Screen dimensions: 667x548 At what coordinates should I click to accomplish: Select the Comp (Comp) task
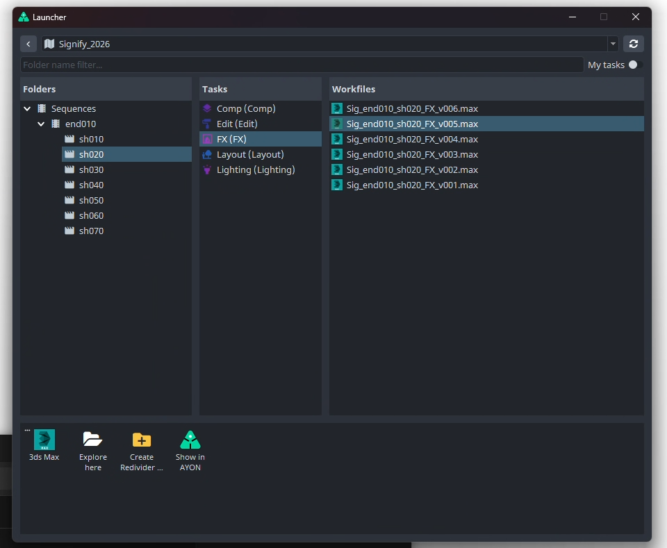[x=261, y=108]
